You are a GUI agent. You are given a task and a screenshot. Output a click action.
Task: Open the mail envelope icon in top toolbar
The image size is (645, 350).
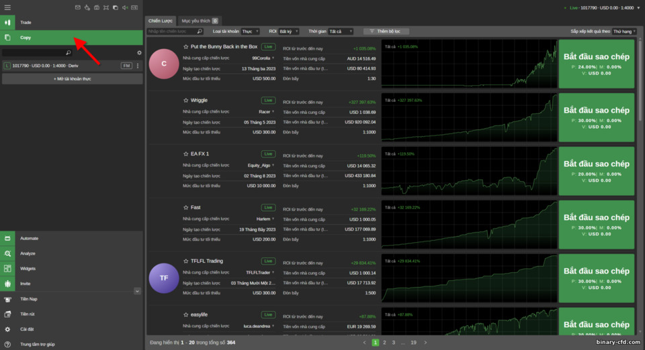tap(78, 7)
